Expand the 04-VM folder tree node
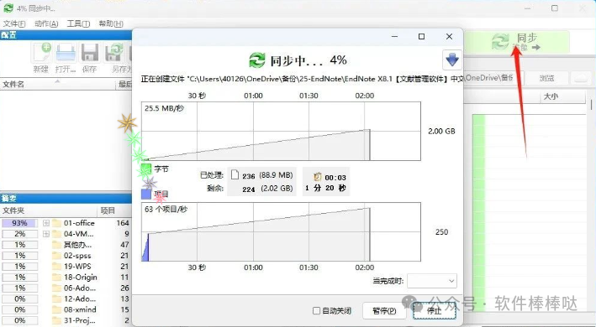This screenshot has height=327, width=596. point(46,234)
